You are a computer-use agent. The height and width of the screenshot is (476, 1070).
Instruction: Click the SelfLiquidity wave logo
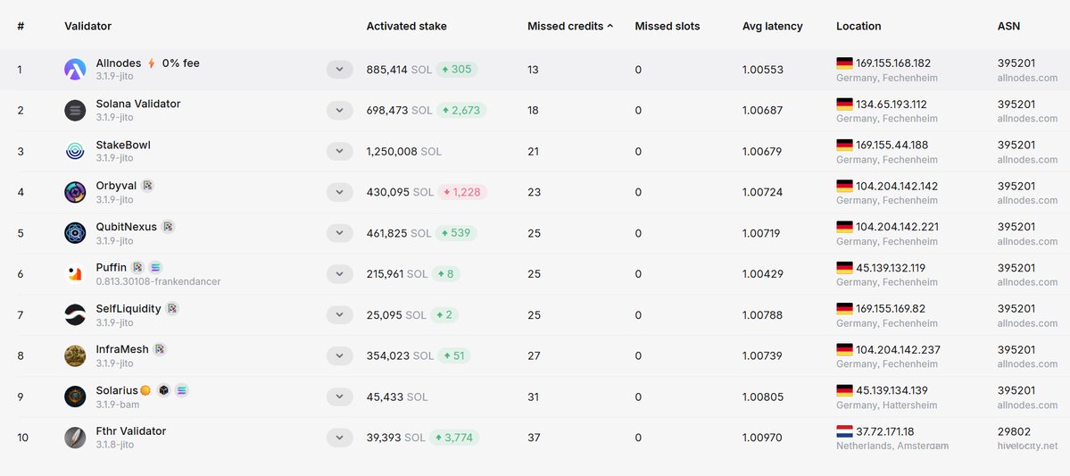[x=75, y=315]
